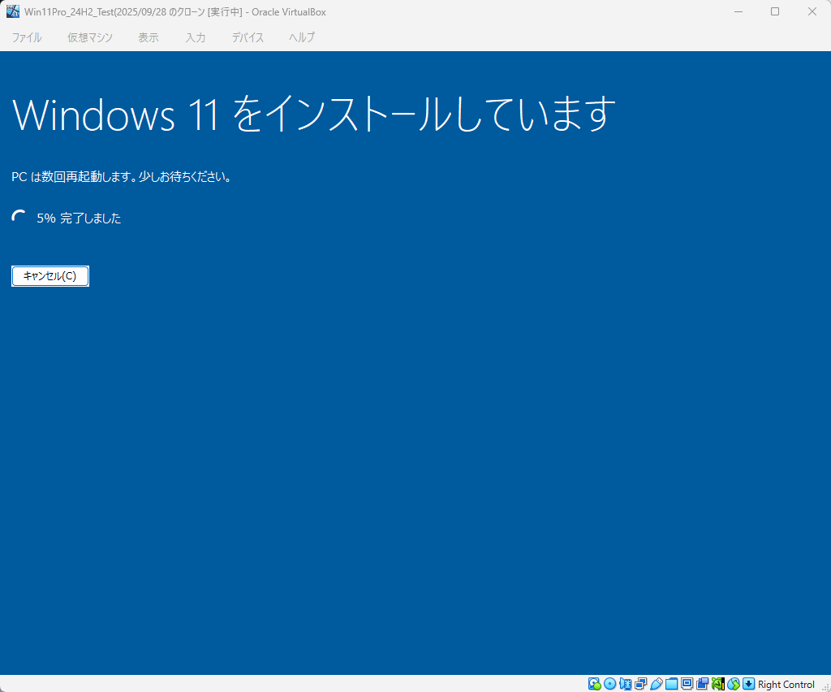This screenshot has width=831, height=692.
Task: Click the Right Control host key label
Action: [x=786, y=685]
